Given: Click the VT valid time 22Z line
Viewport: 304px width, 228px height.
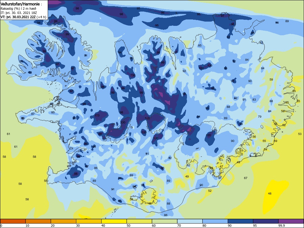Looking at the screenshot, I should (23, 17).
